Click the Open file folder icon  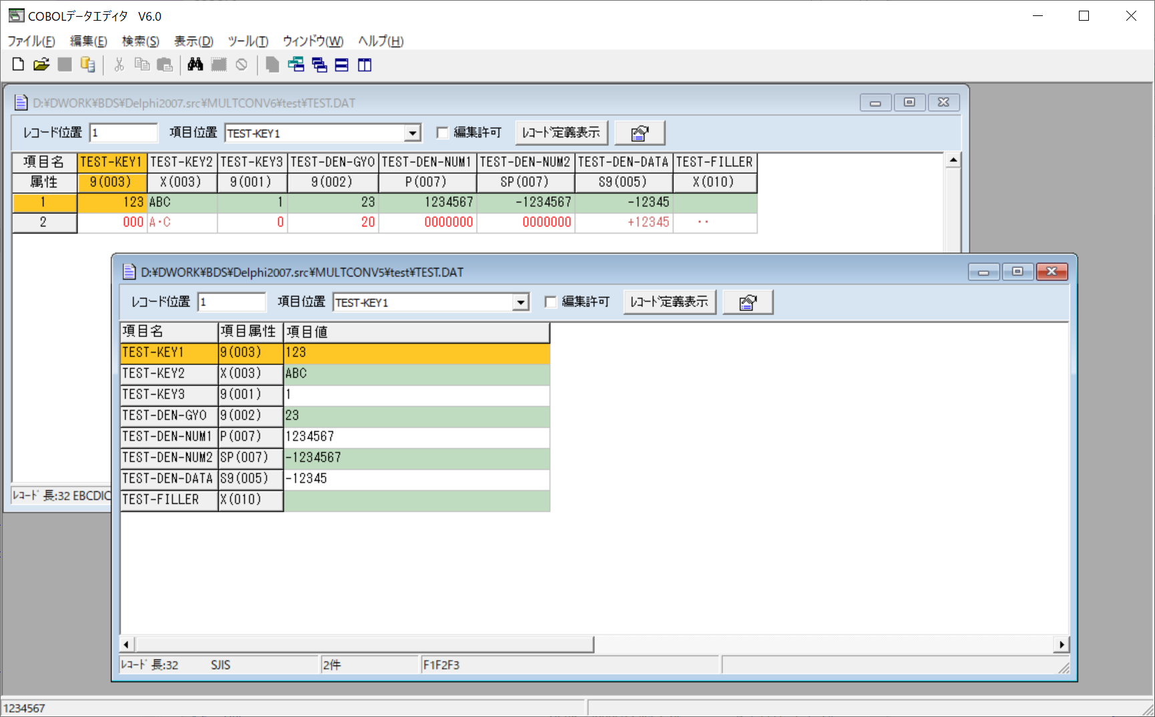click(x=41, y=64)
